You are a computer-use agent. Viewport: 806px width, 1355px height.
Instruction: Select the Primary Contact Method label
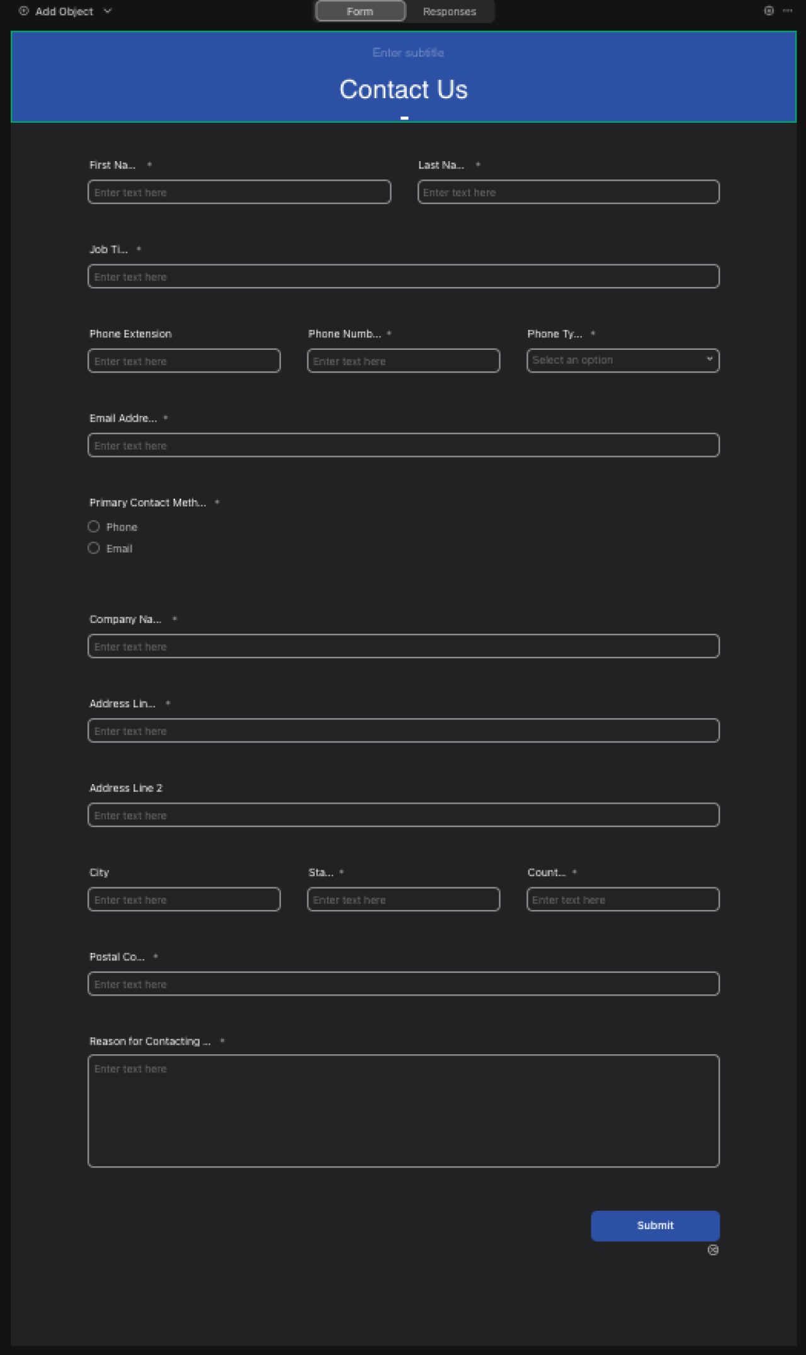pyautogui.click(x=147, y=502)
